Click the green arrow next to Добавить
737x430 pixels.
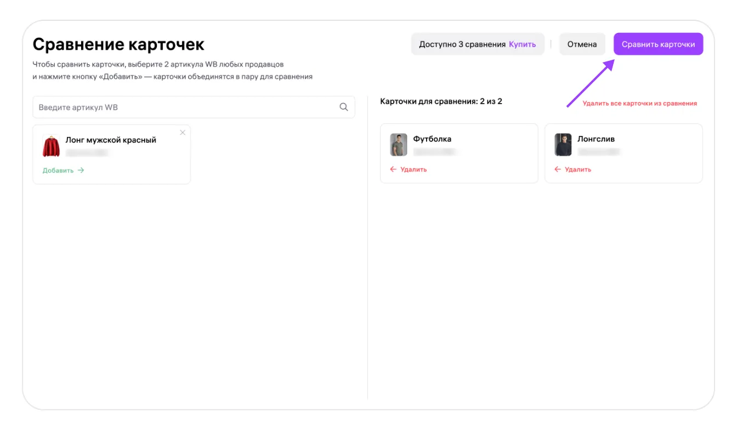(81, 171)
